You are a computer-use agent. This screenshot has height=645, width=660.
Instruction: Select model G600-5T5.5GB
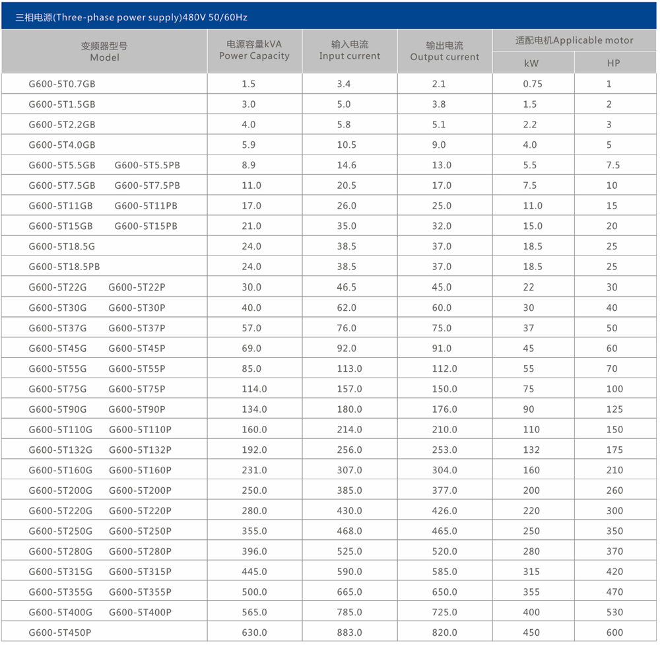point(62,165)
